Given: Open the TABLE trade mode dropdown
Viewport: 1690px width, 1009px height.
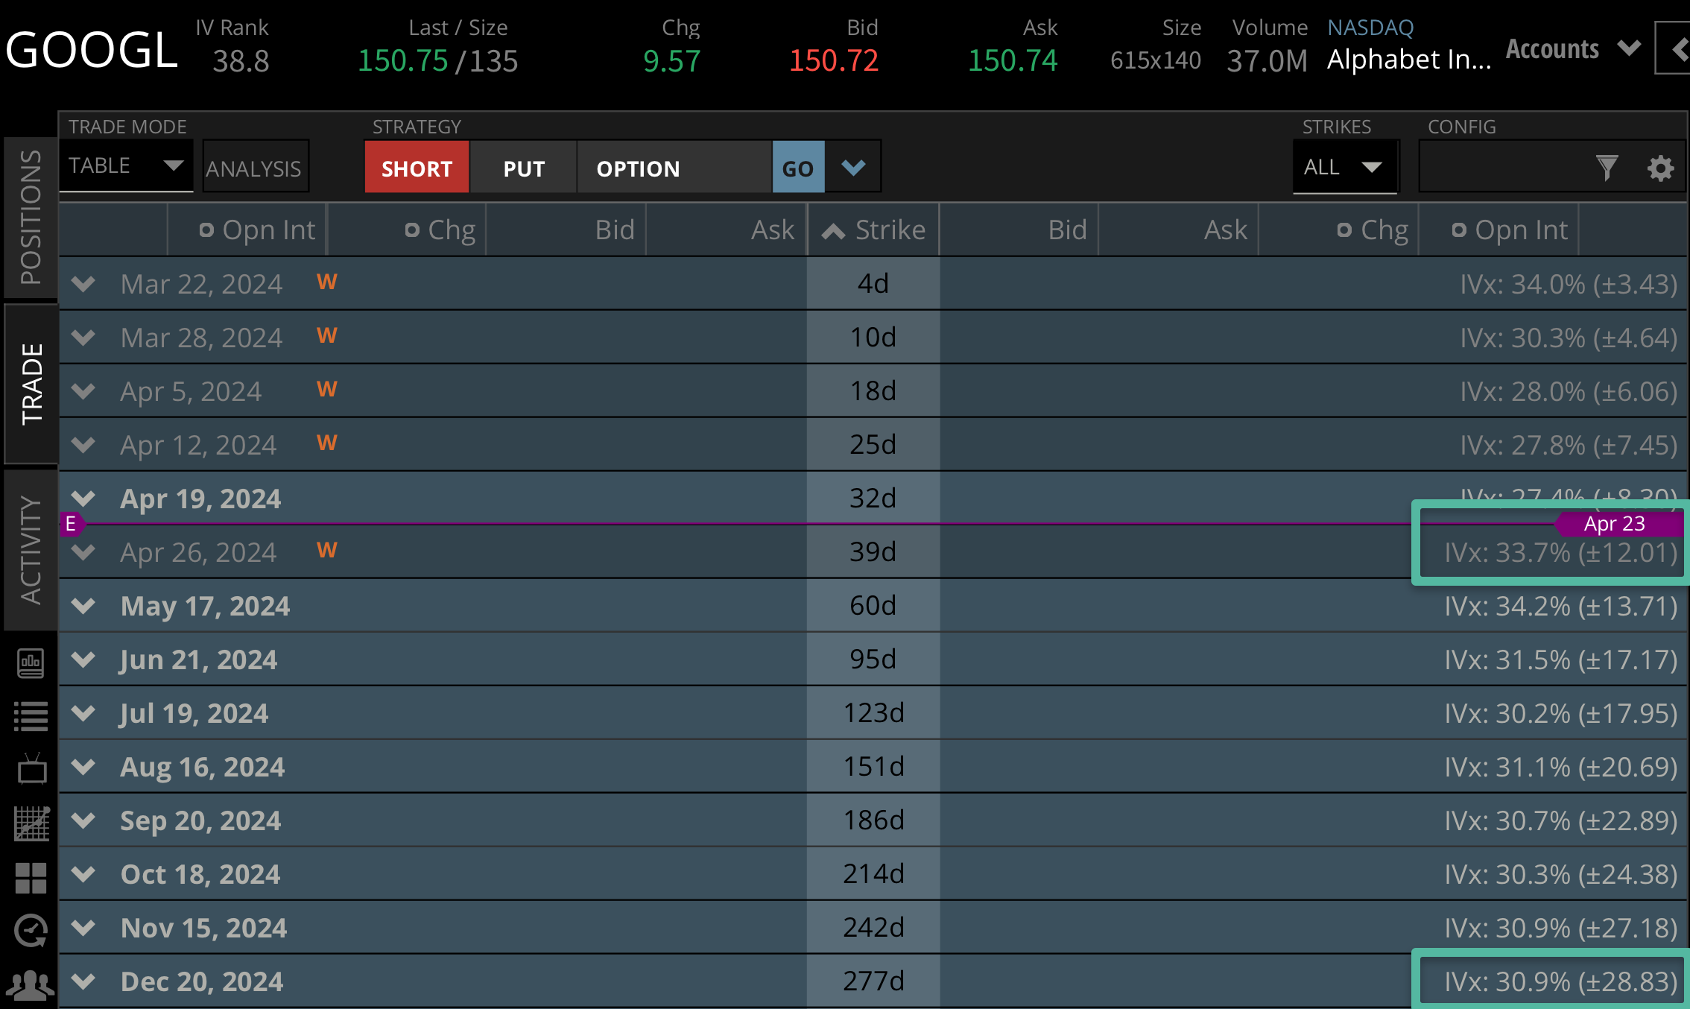Looking at the screenshot, I should tap(125, 165).
